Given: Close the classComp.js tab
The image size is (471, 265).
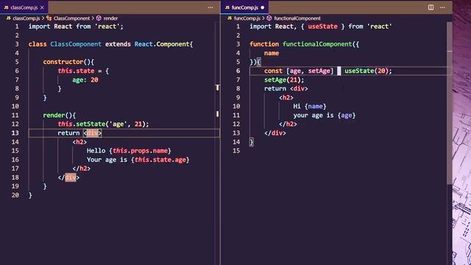Looking at the screenshot, I should click(x=42, y=7).
